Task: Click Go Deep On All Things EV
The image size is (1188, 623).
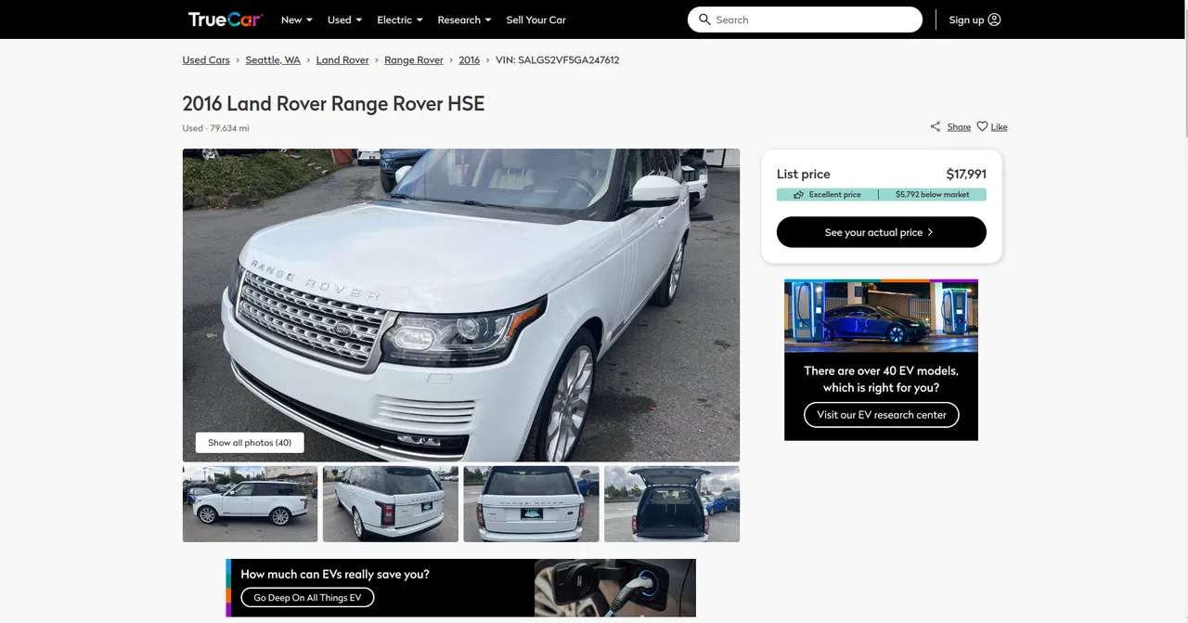Action: (307, 598)
